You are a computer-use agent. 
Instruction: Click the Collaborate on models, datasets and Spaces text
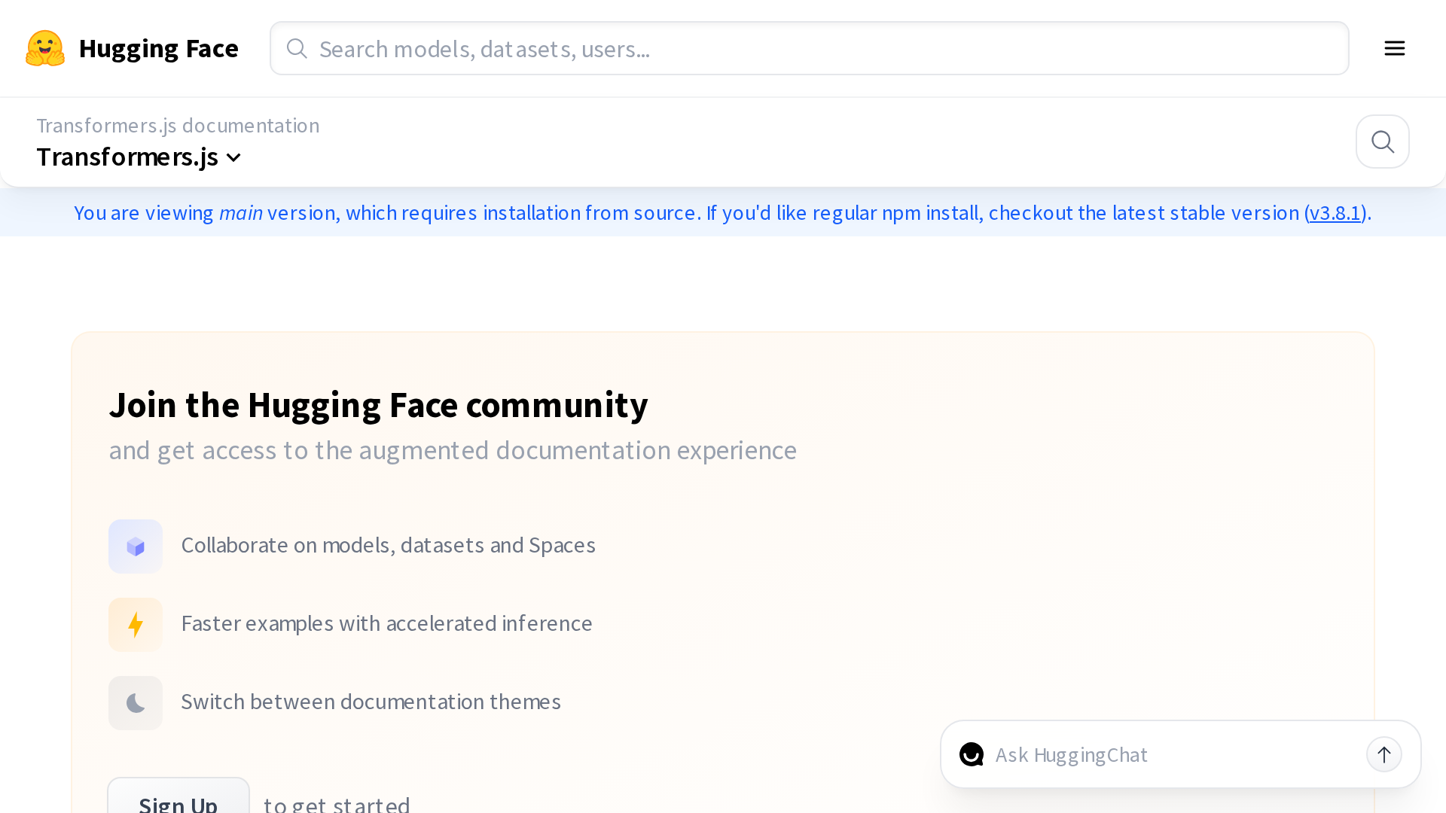pos(389,545)
